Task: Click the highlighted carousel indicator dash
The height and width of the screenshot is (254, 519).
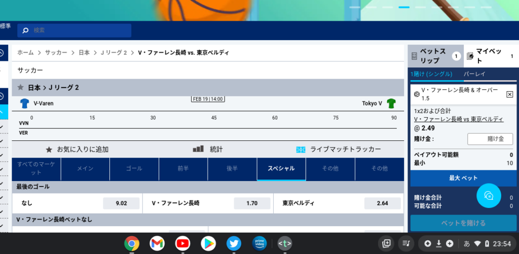Action: [x=404, y=7]
